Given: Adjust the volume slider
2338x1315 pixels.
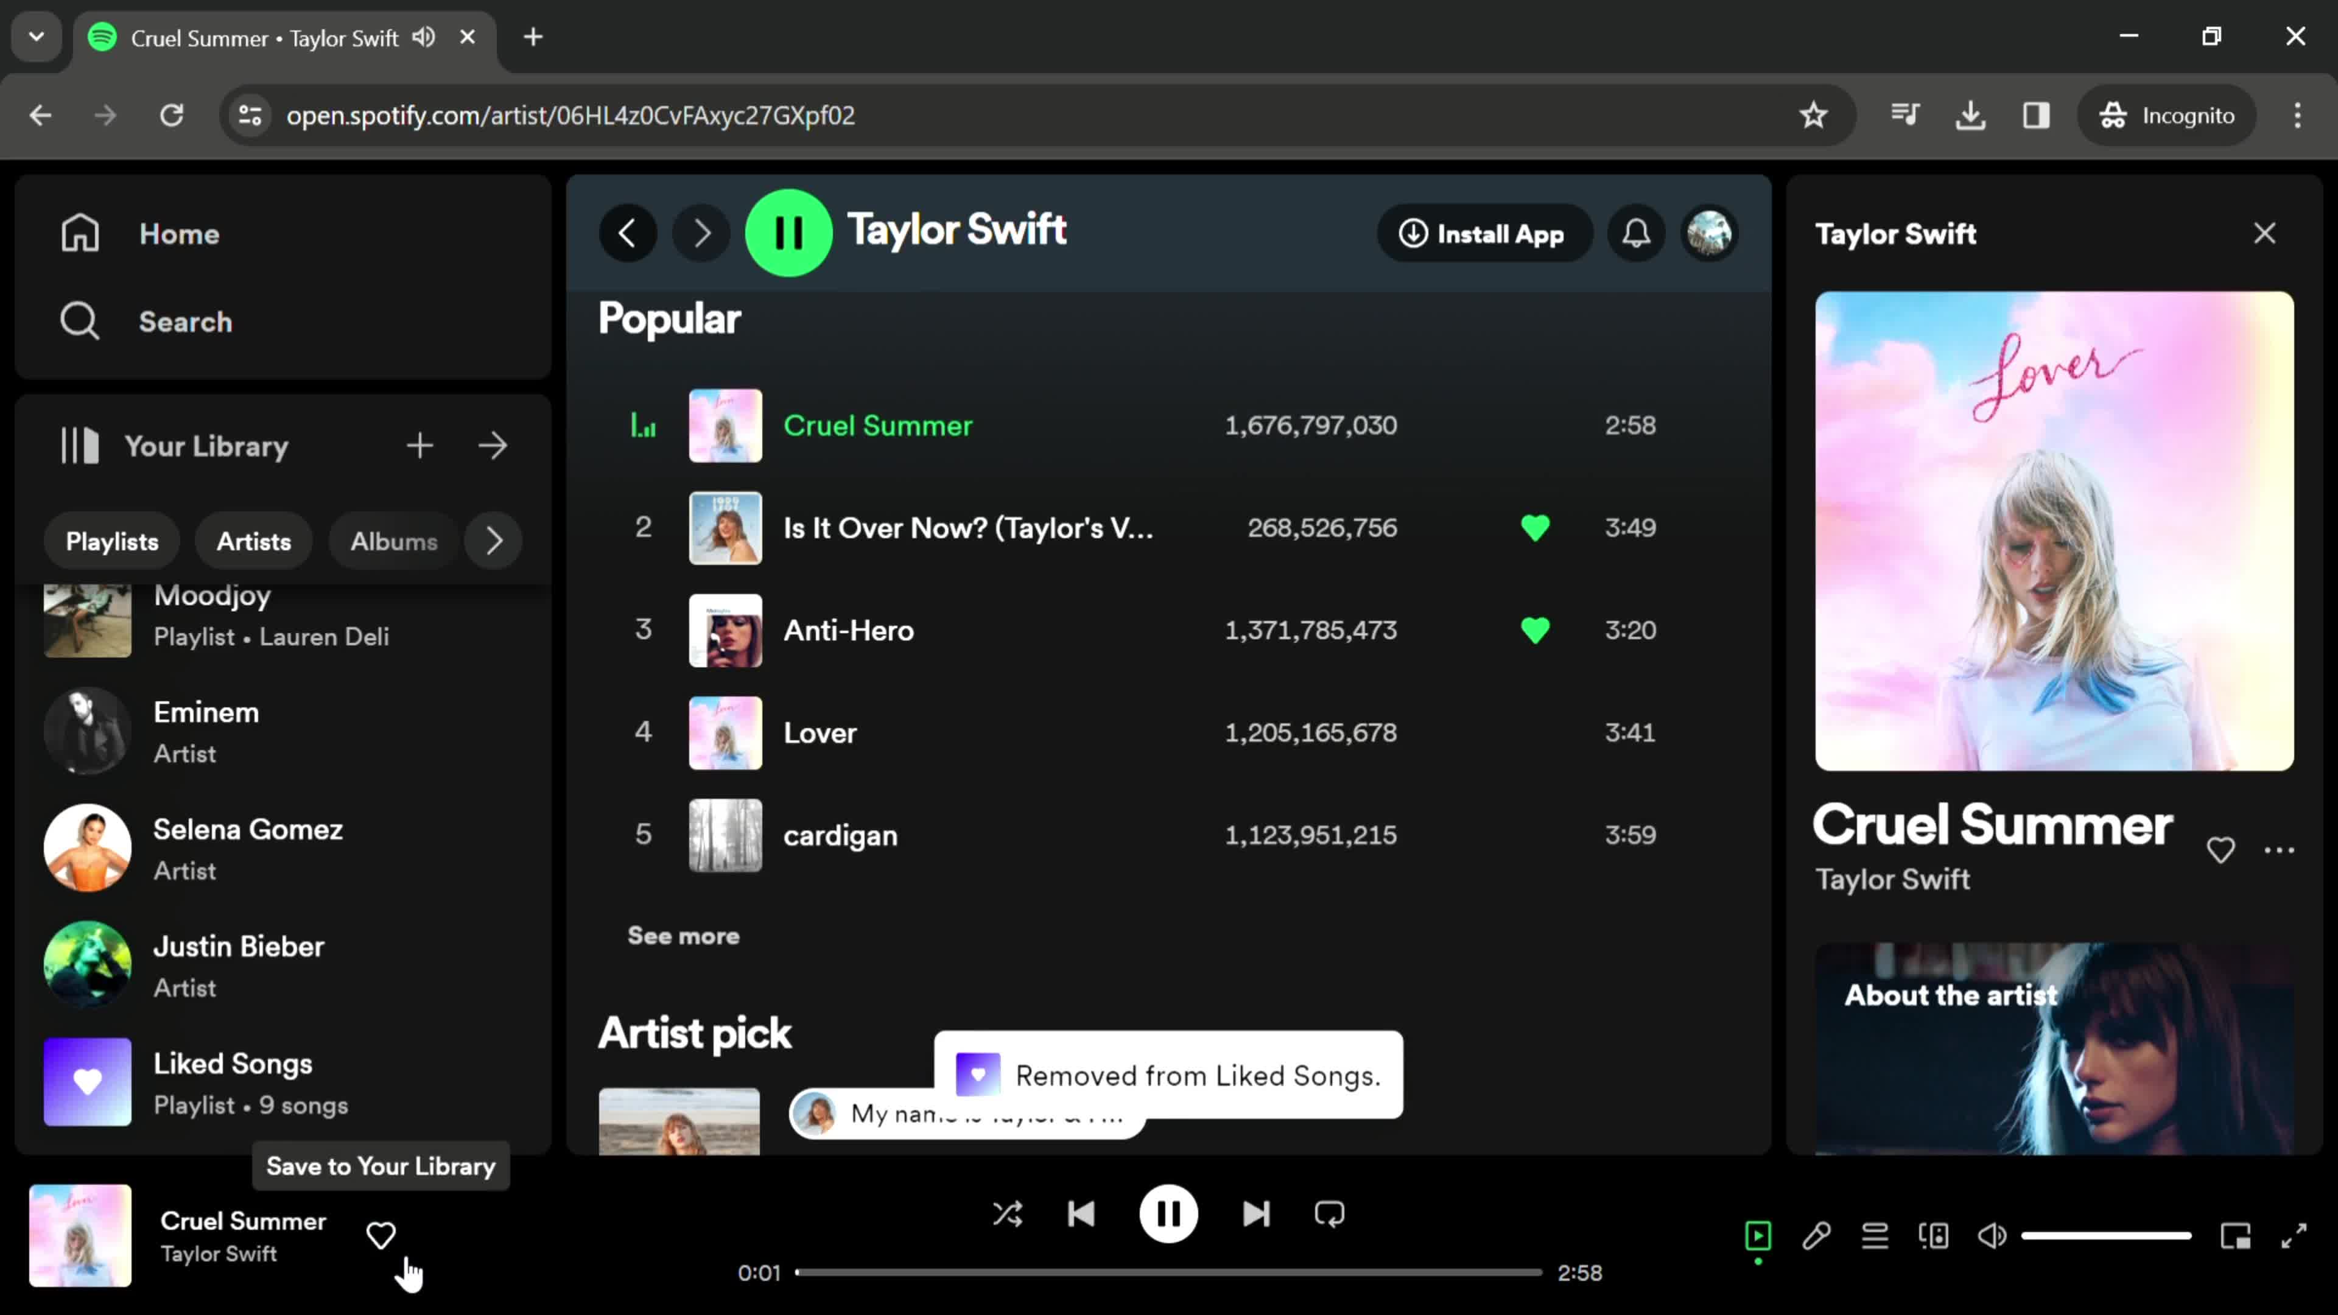Looking at the screenshot, I should [2105, 1235].
